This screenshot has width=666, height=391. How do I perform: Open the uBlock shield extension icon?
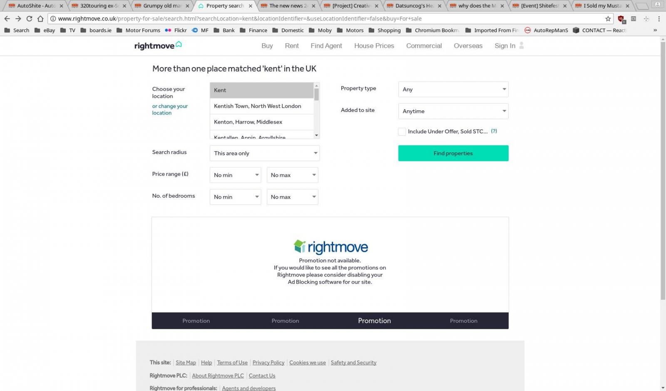tap(621, 19)
